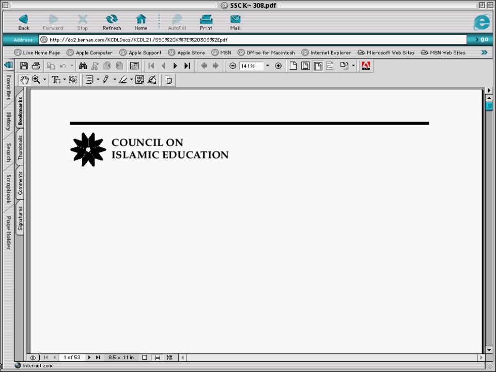Image resolution: width=496 pixels, height=372 pixels.
Task: Click the browser Print button
Action: (x=206, y=22)
